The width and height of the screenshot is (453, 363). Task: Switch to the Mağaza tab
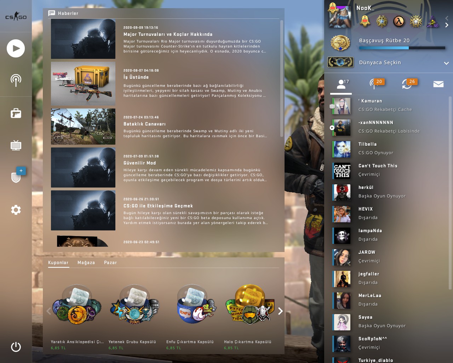coord(86,263)
